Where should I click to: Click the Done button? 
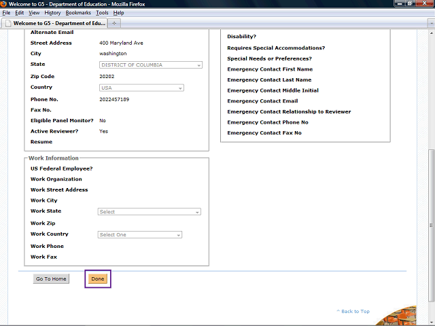pos(98,279)
